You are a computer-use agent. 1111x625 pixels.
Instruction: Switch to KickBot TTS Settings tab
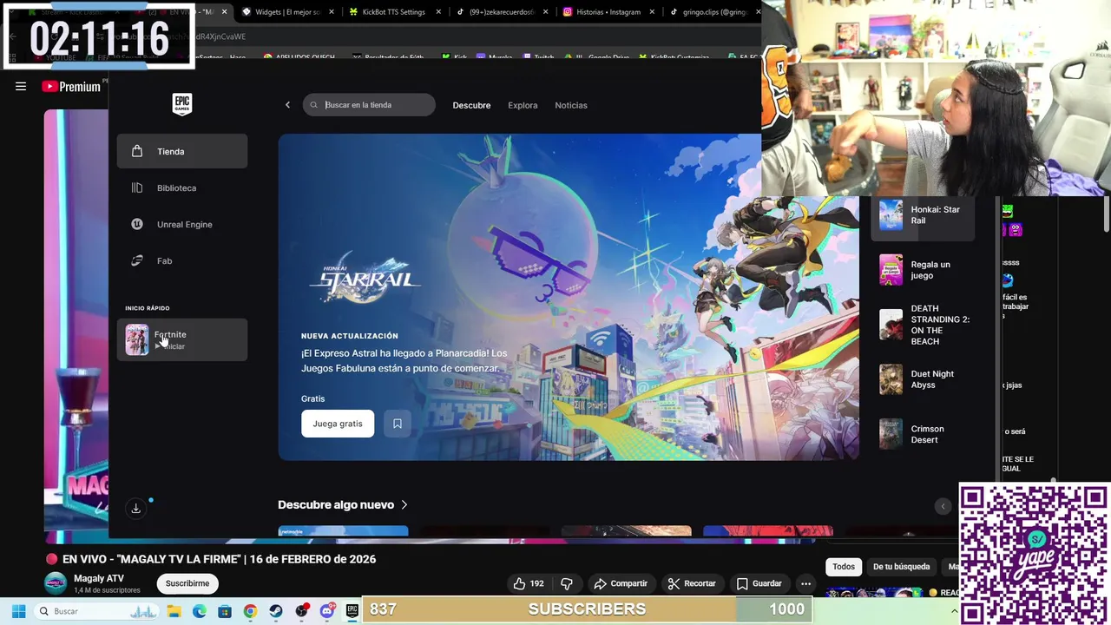coord(395,12)
